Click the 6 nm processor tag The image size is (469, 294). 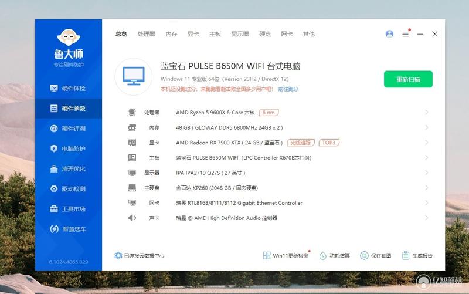[x=269, y=112]
